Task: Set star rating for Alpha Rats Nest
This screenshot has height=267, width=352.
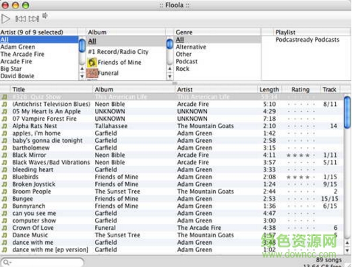Action: tap(301, 126)
